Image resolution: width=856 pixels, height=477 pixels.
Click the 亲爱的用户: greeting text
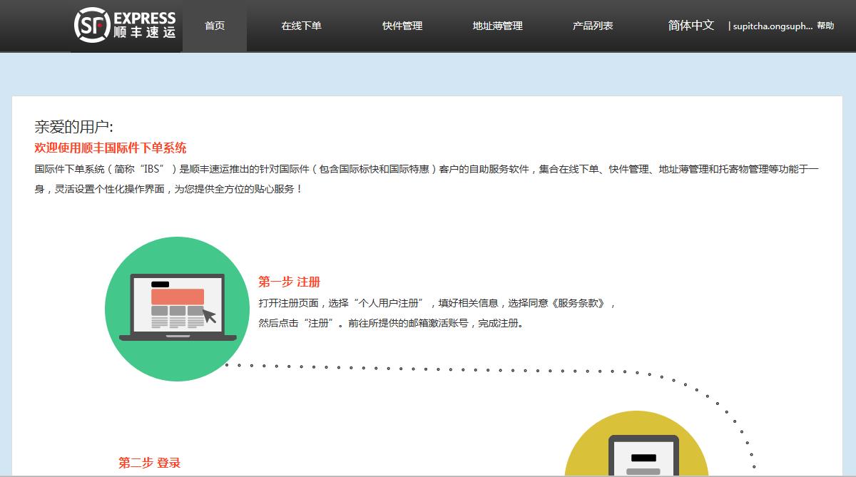point(73,127)
